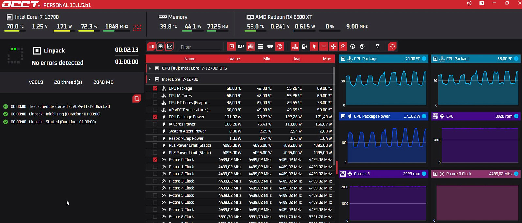Viewport: 522px width, 223px height.
Task: Open info for 70,00 °C CPU Package graph
Action: coord(424,59)
